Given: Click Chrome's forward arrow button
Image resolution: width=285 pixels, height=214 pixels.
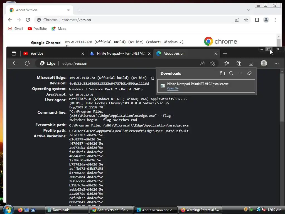Looking at the screenshot, I should [x=19, y=20].
